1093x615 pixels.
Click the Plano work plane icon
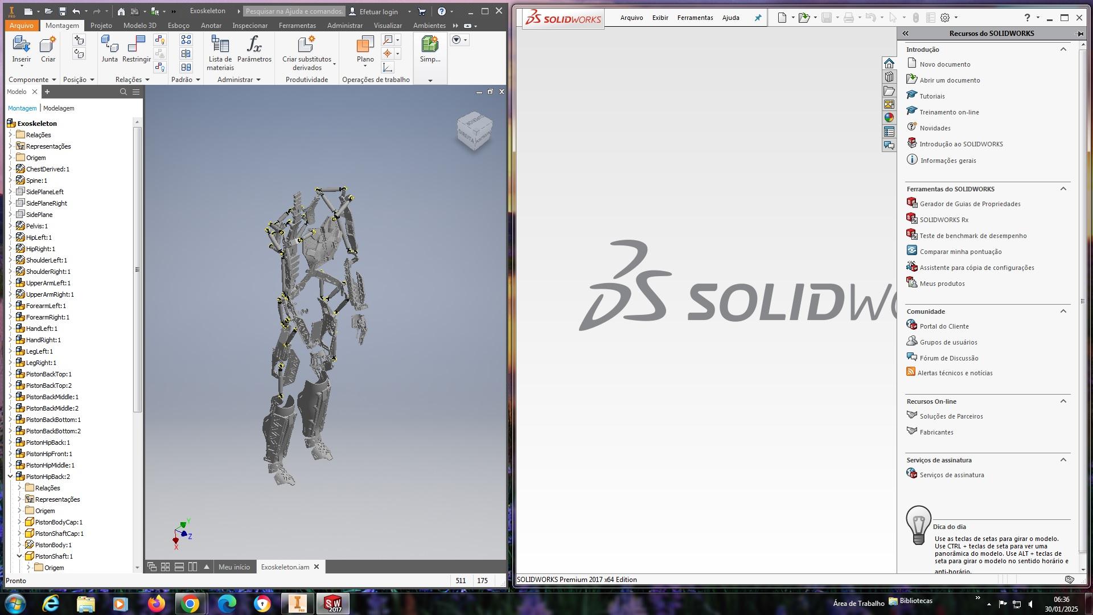click(365, 44)
